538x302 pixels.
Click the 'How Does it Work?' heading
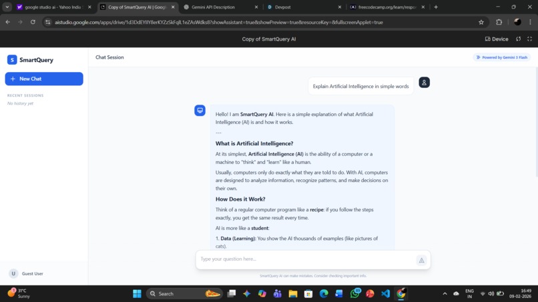click(240, 199)
